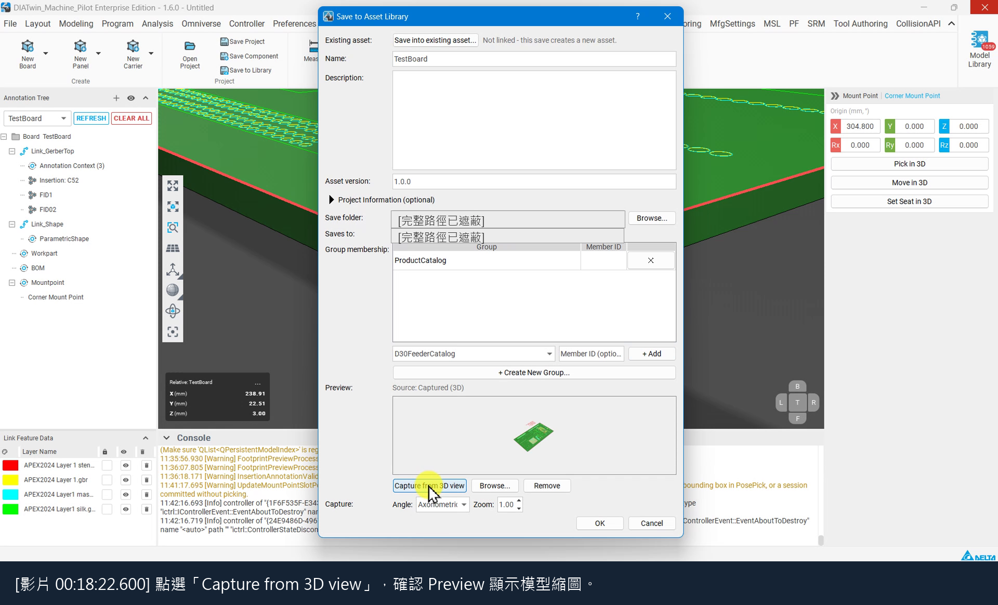Check lock box for APEX2024 Layer1 mas
The height and width of the screenshot is (605, 998).
point(107,494)
